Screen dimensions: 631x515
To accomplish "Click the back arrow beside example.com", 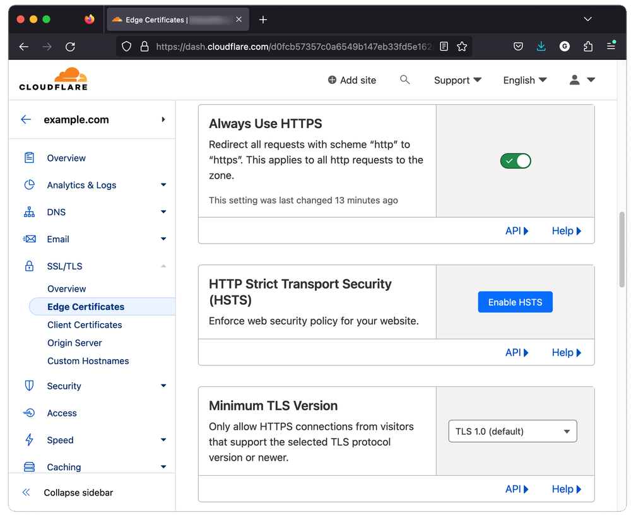I will (26, 119).
